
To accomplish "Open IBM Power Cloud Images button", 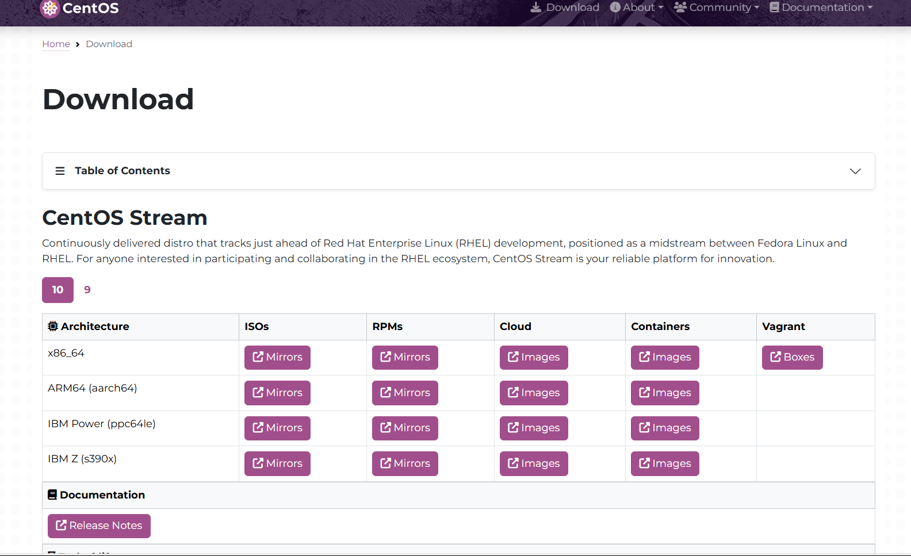I will [534, 428].
